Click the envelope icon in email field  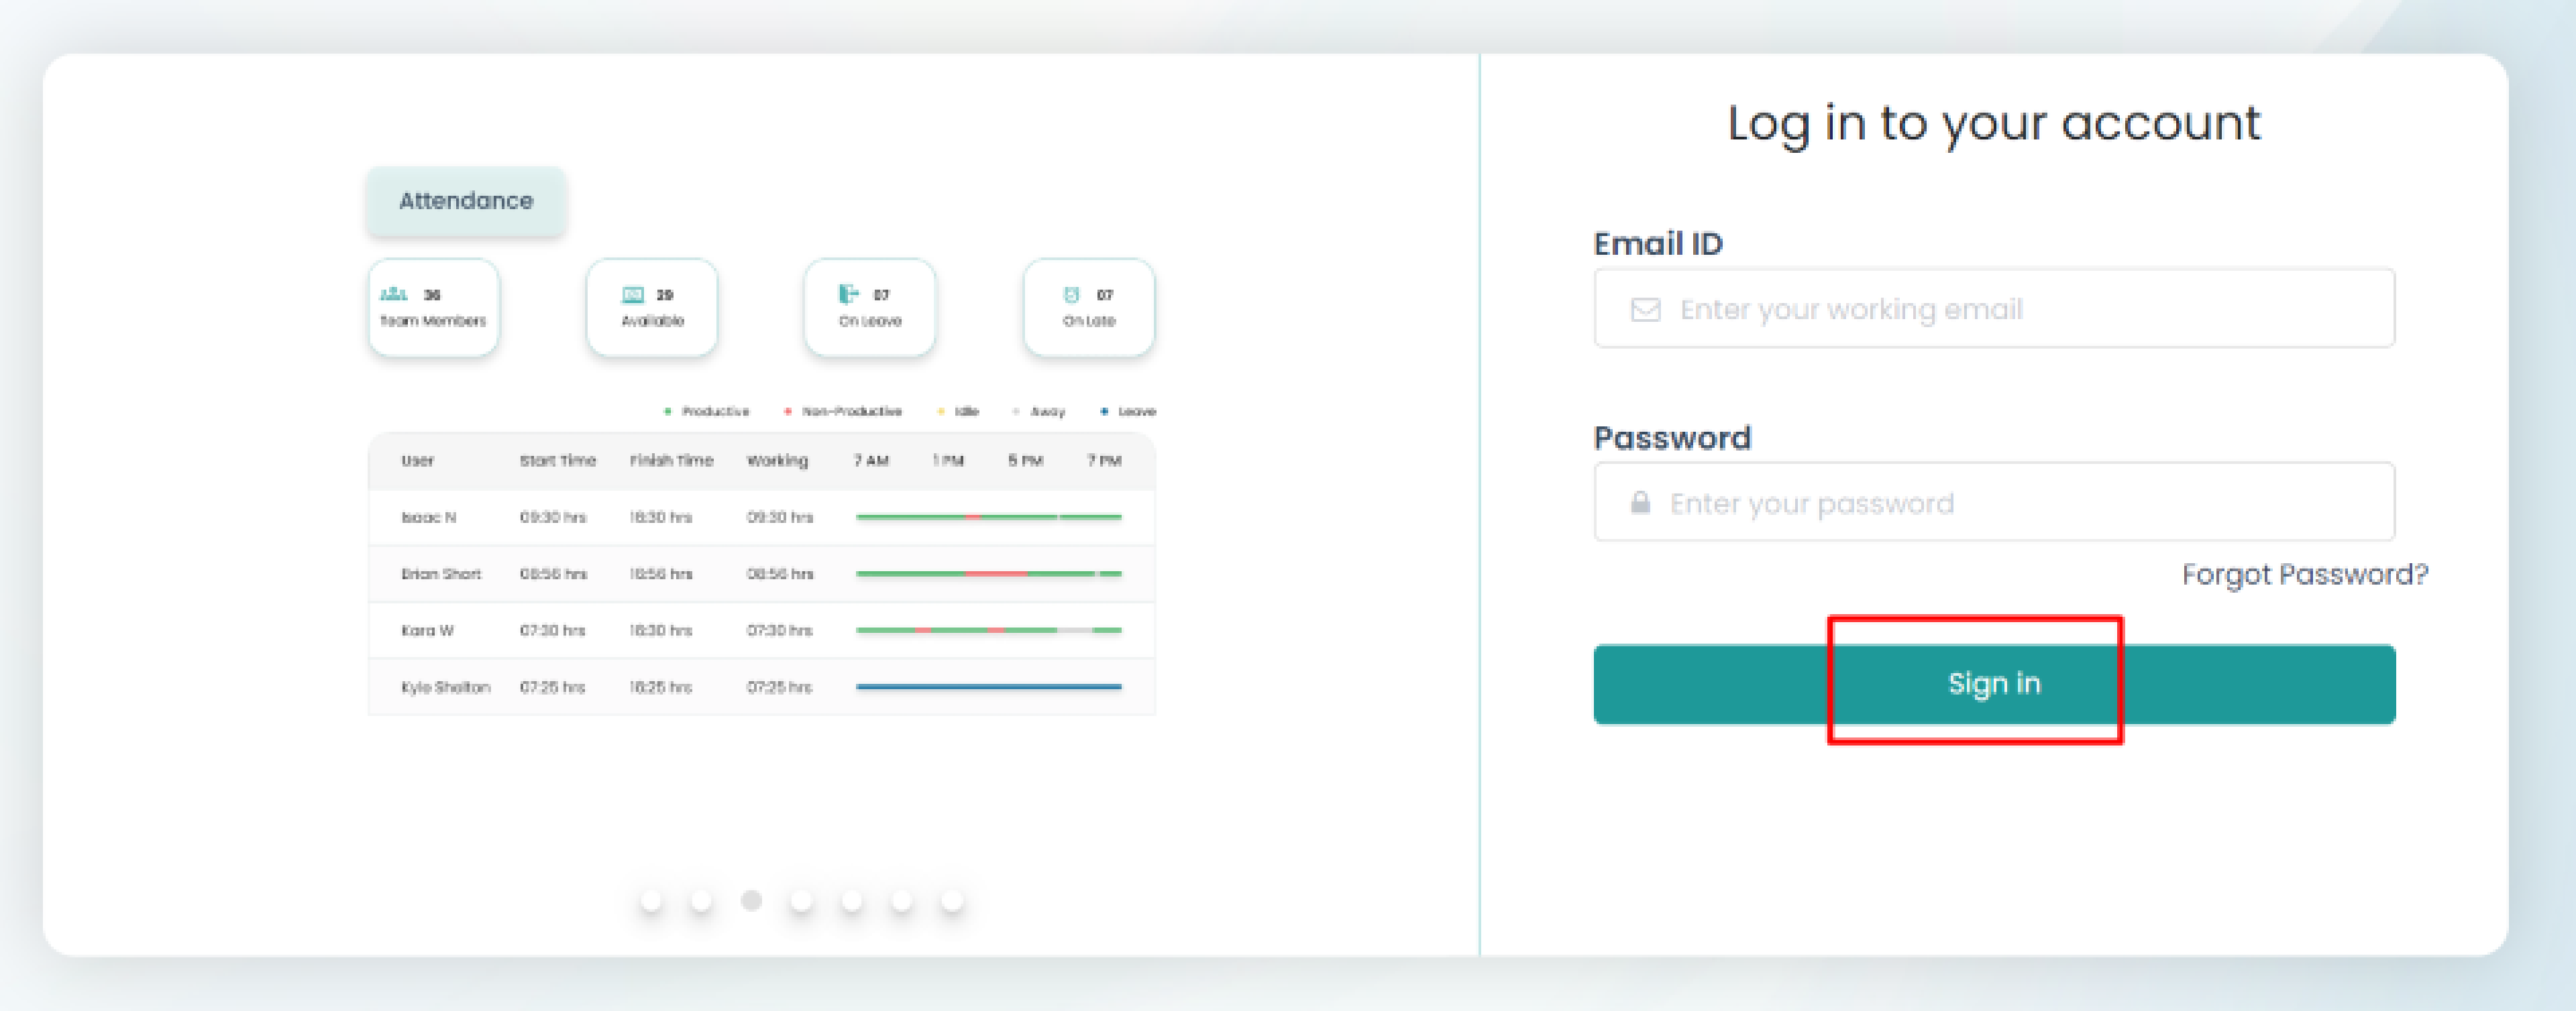(x=1646, y=310)
